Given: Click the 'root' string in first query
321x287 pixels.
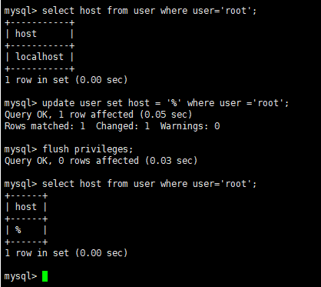Looking at the screenshot, I should click(x=236, y=11).
